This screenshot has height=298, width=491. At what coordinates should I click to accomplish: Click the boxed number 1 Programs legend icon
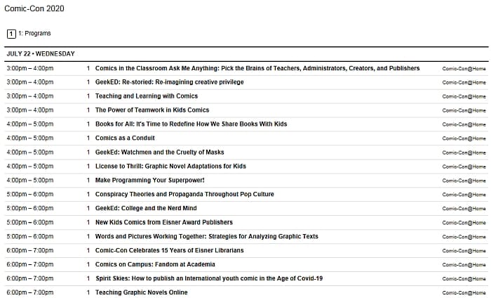pos(11,33)
